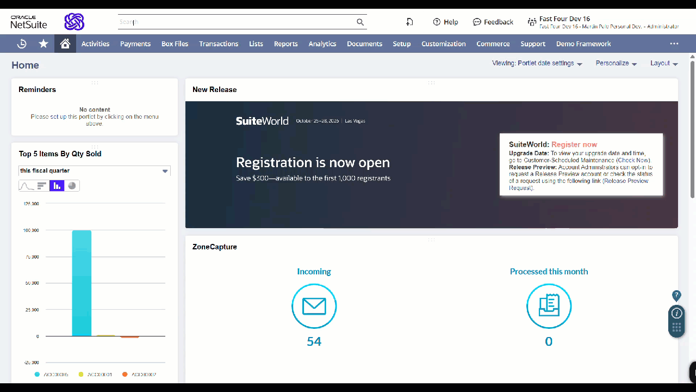The image size is (696, 392).
Task: Open the Activities menu
Action: [96, 44]
